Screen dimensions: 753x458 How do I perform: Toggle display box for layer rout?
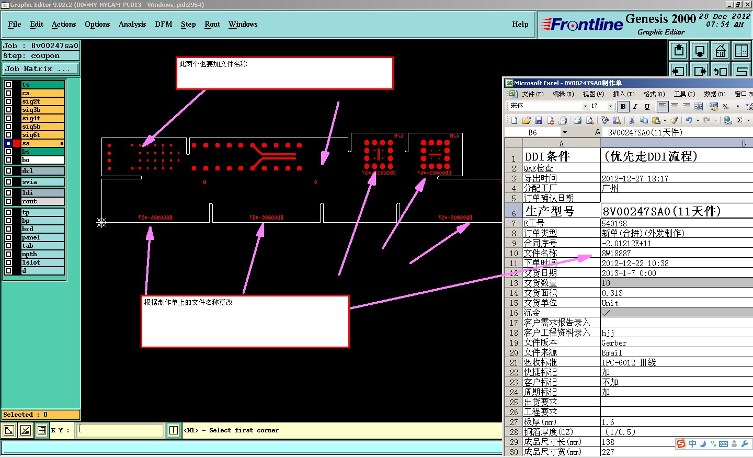[8, 201]
